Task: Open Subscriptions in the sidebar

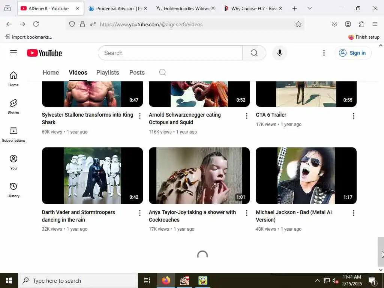Action: point(13,135)
